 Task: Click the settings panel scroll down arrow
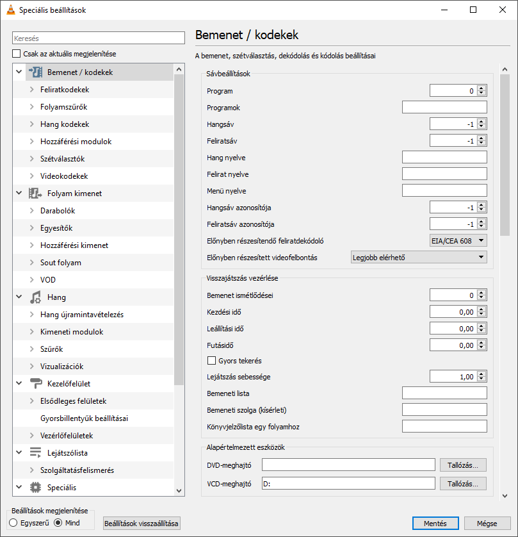tap(505, 495)
